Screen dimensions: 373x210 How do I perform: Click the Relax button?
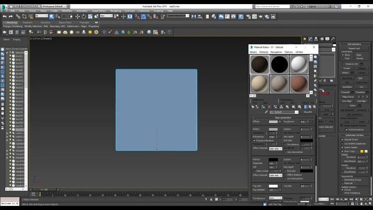coord(353,106)
